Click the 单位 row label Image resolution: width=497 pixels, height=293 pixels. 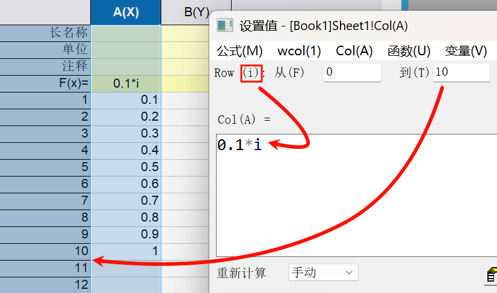point(45,50)
